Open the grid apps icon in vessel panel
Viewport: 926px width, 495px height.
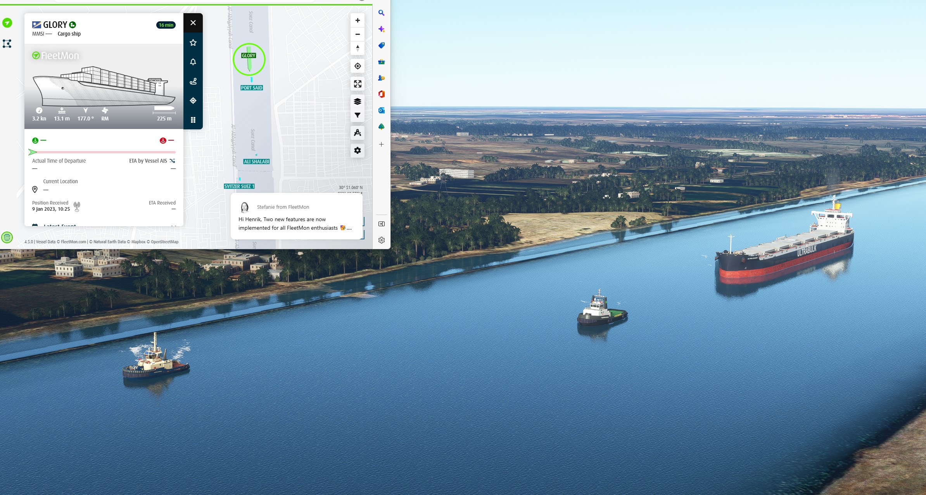tap(193, 120)
